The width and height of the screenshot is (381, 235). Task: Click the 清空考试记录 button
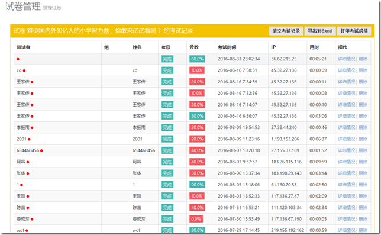point(286,31)
